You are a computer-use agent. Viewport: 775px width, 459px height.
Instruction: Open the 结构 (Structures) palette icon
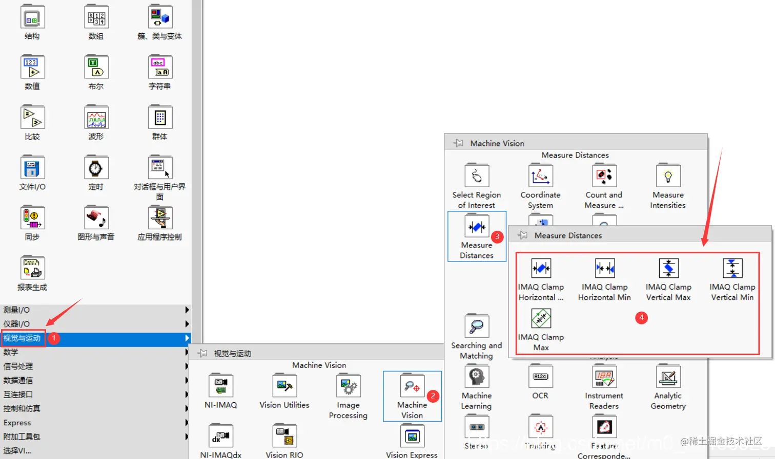(x=32, y=17)
